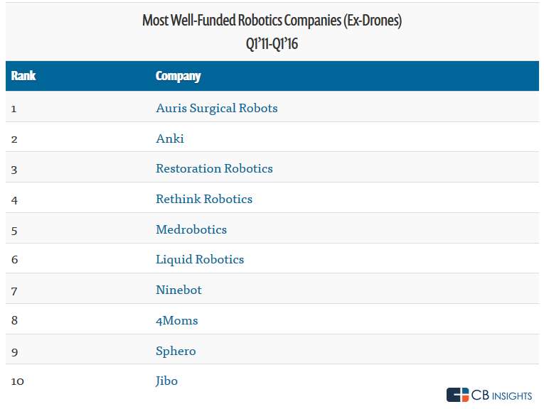Click the Rank column header
This screenshot has width=544, height=409.
(23, 77)
